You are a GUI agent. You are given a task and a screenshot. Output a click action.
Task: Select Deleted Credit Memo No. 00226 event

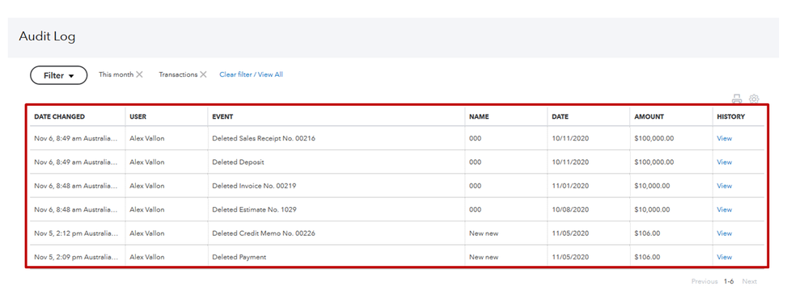point(264,233)
